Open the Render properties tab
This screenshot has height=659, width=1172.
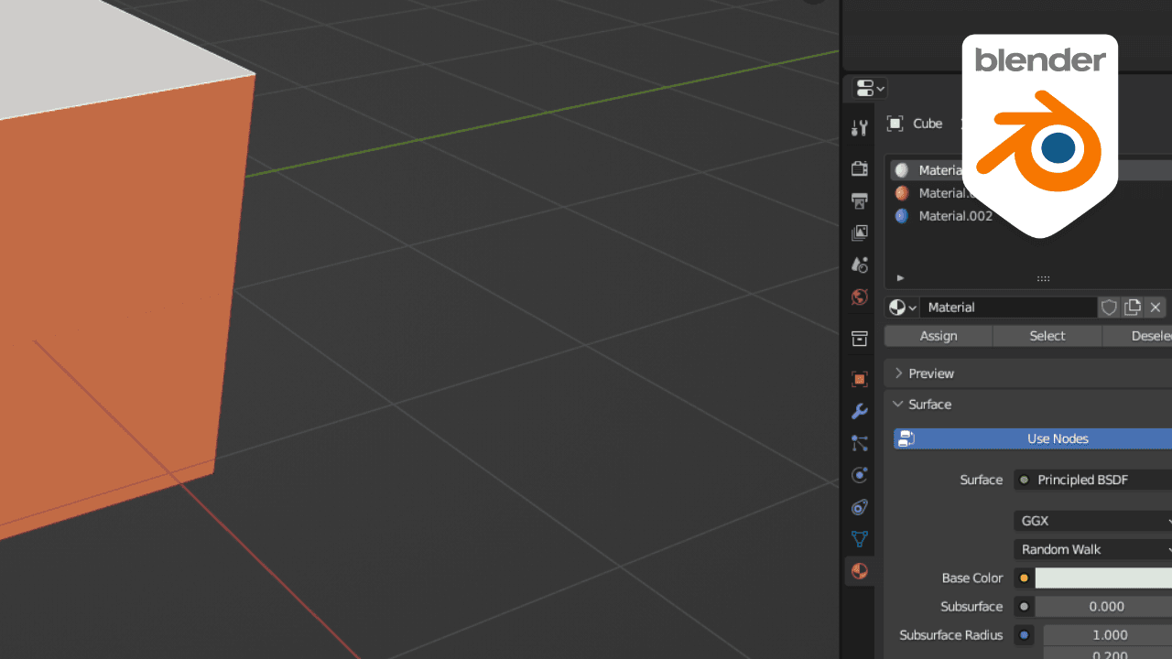[859, 168]
